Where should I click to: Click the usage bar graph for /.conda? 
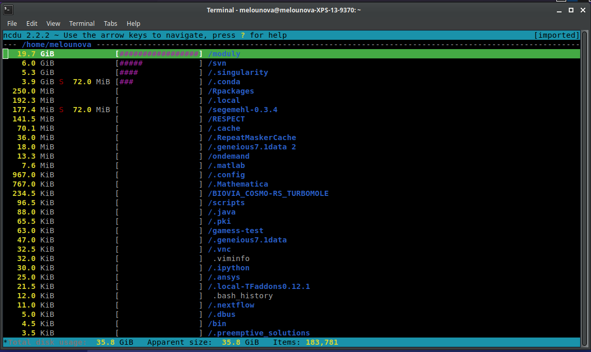(159, 82)
